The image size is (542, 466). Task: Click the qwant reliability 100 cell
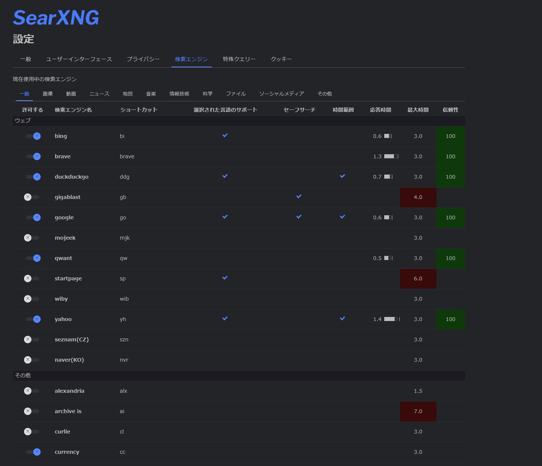[450, 258]
